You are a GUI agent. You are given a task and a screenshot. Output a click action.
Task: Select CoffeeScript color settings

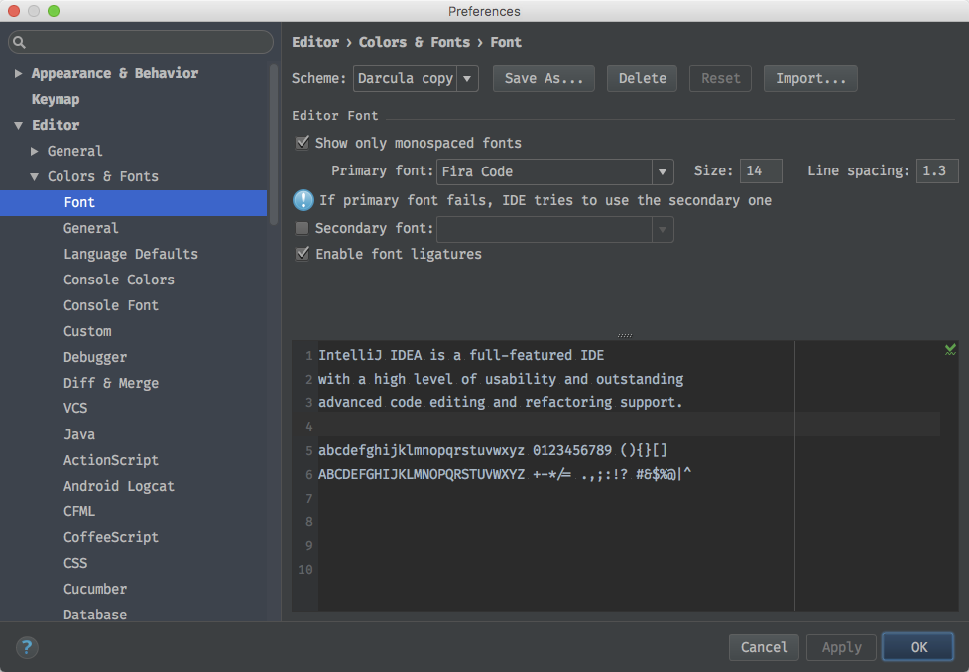[x=111, y=537]
